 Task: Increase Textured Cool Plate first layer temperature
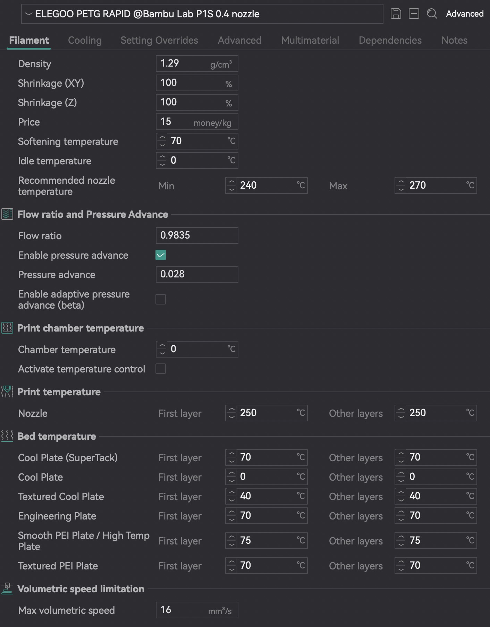[231, 493]
